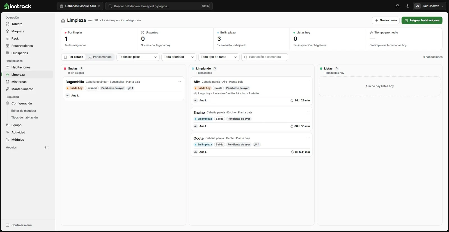Open Cabañas Bosque Azul property switcher
The width and height of the screenshot is (449, 232).
tap(80, 6)
